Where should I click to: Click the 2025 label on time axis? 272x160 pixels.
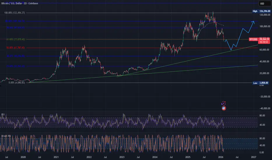pyautogui.click(x=188, y=157)
